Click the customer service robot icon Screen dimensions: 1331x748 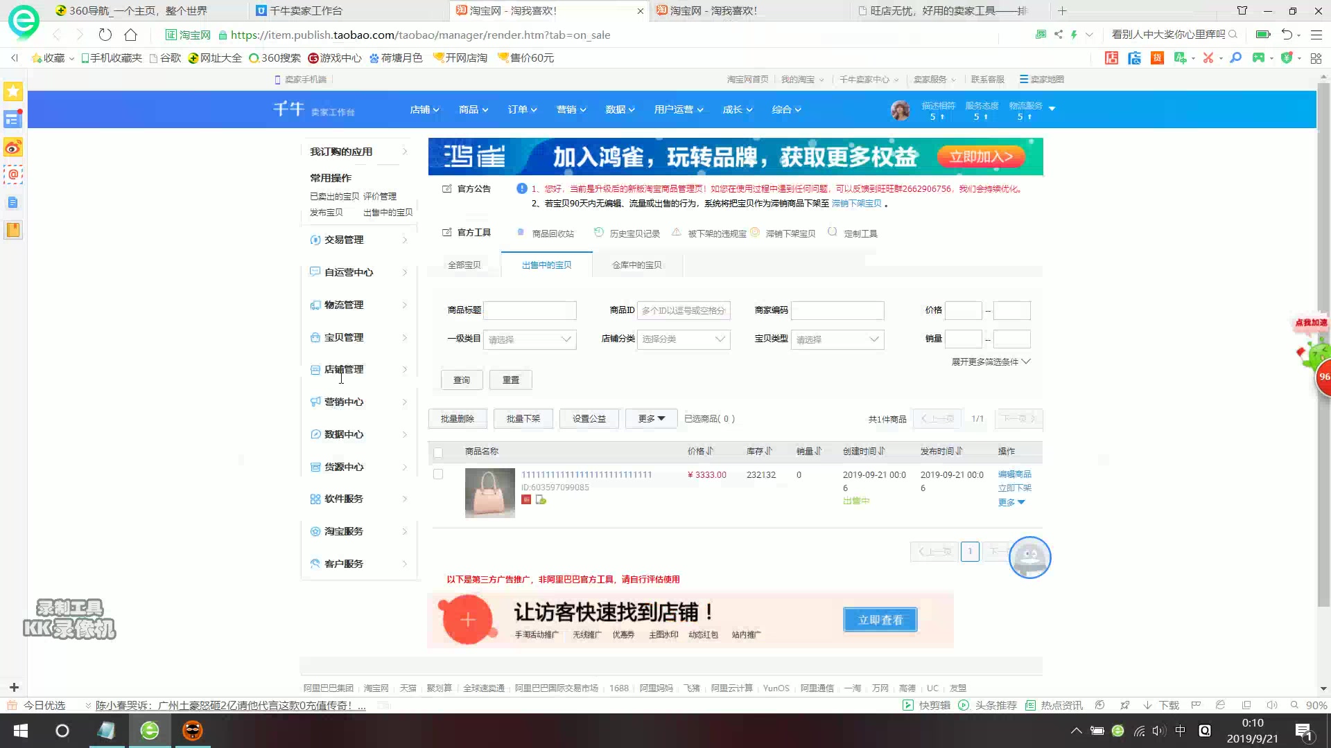click(x=1029, y=557)
